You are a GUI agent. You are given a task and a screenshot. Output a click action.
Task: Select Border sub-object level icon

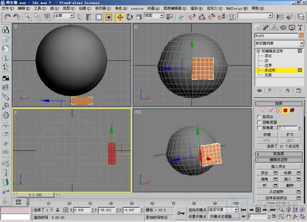point(278,111)
